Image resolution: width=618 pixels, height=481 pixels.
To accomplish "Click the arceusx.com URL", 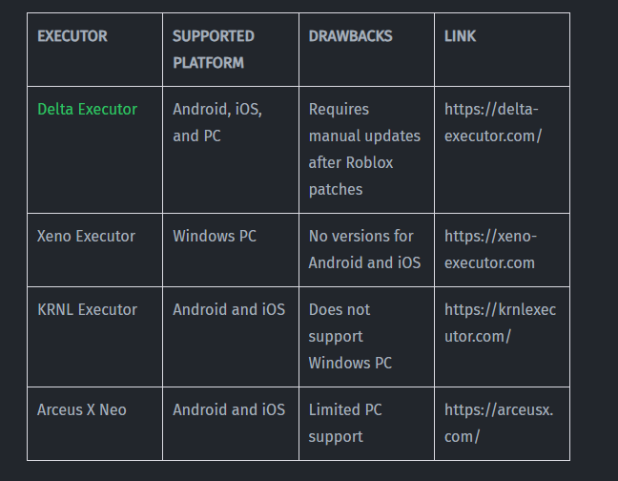I will pos(498,423).
